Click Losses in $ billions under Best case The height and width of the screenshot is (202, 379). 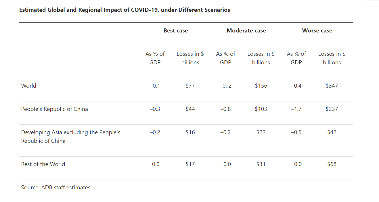pyautogui.click(x=190, y=58)
